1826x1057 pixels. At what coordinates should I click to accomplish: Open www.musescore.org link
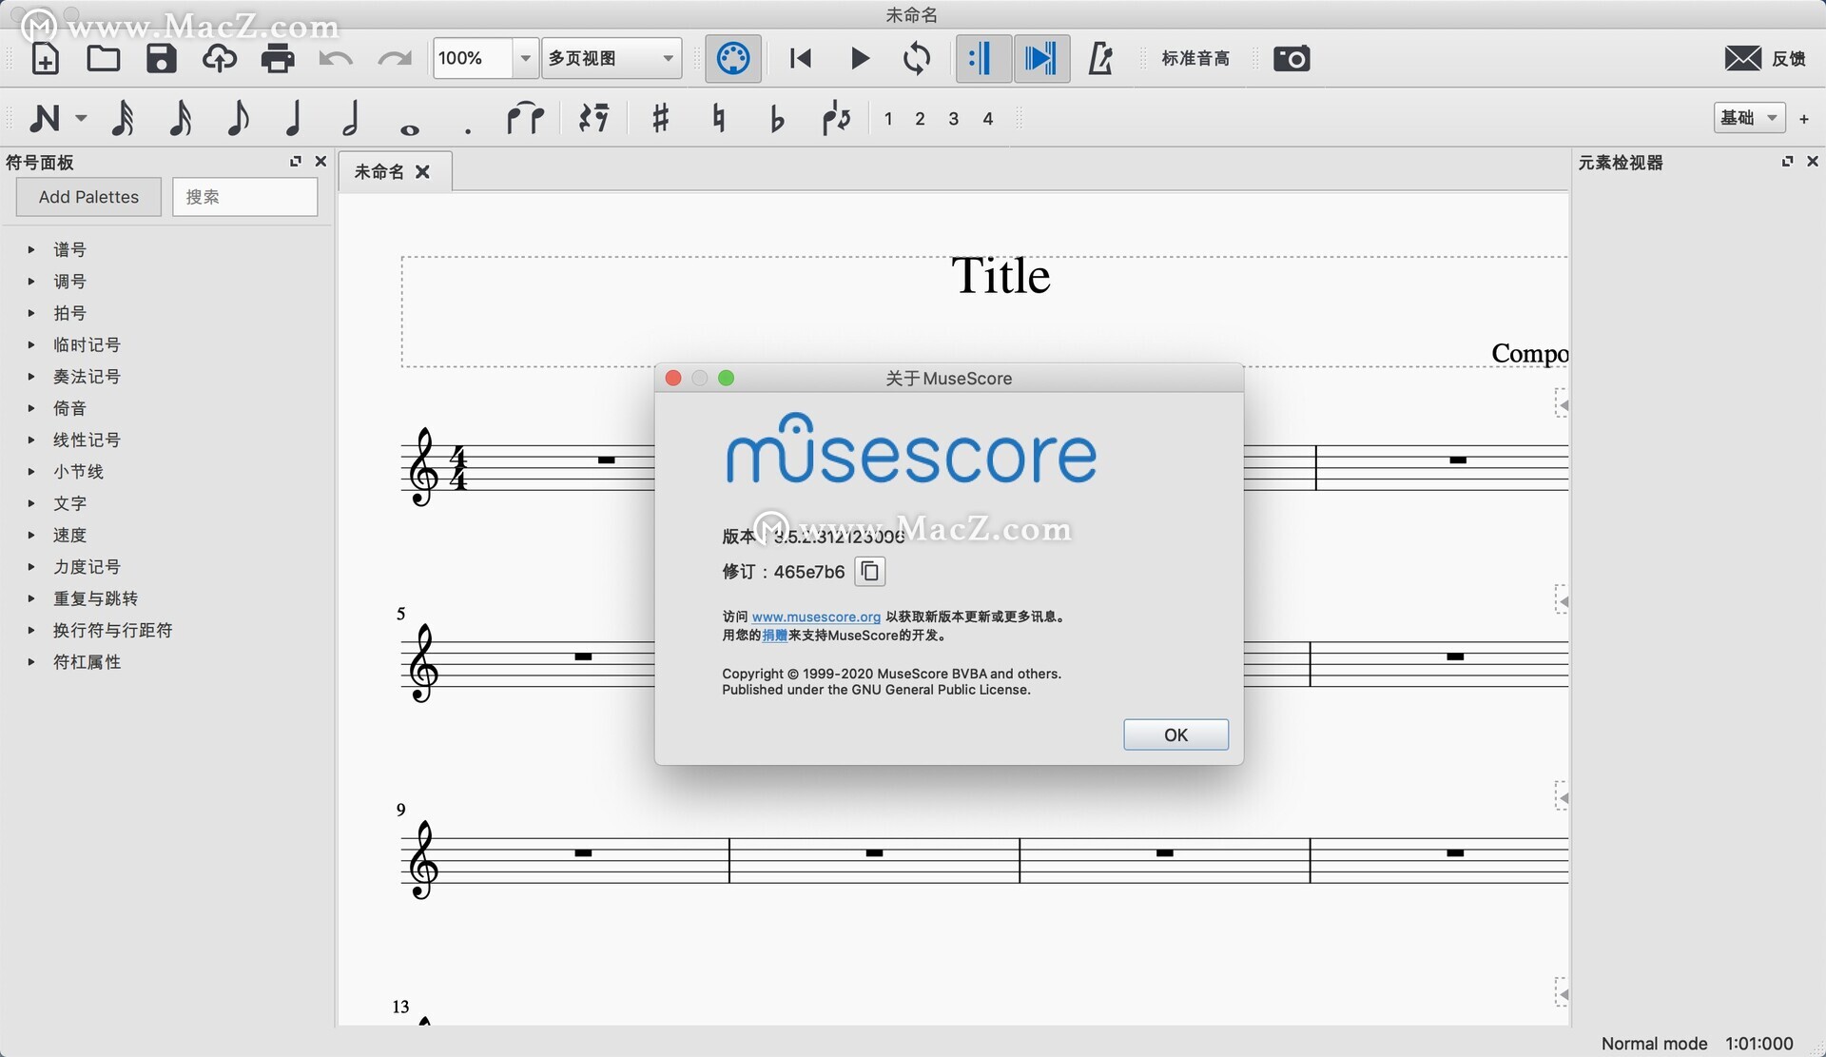[x=816, y=617]
